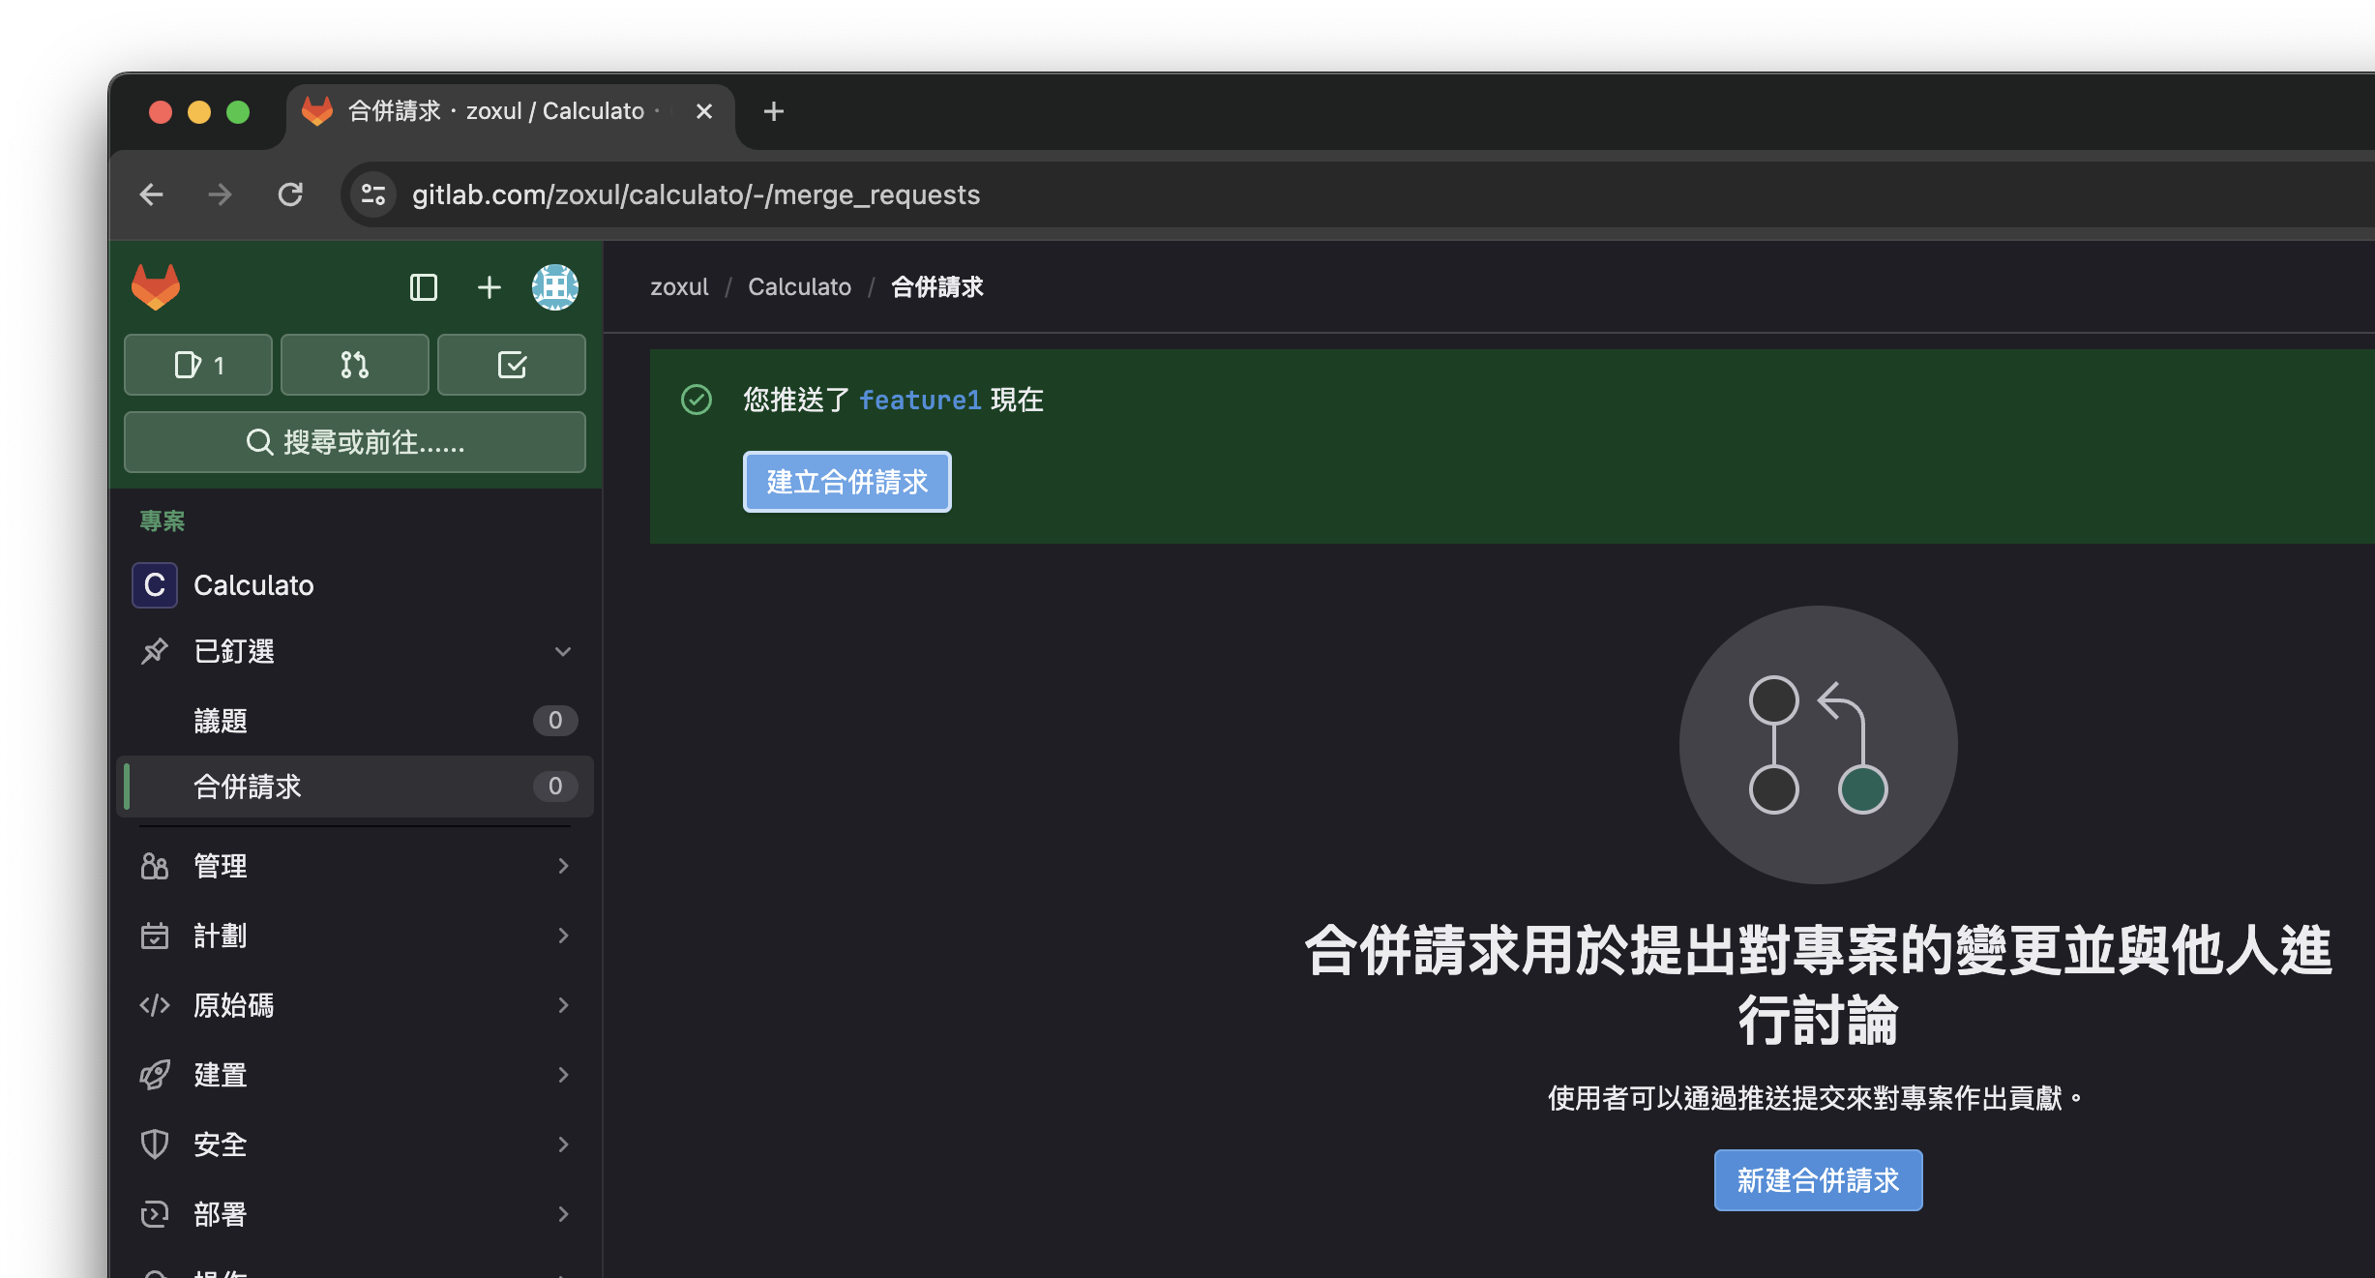Image resolution: width=2375 pixels, height=1278 pixels.
Task: Open the merge requests shortcut icon
Action: [x=354, y=365]
